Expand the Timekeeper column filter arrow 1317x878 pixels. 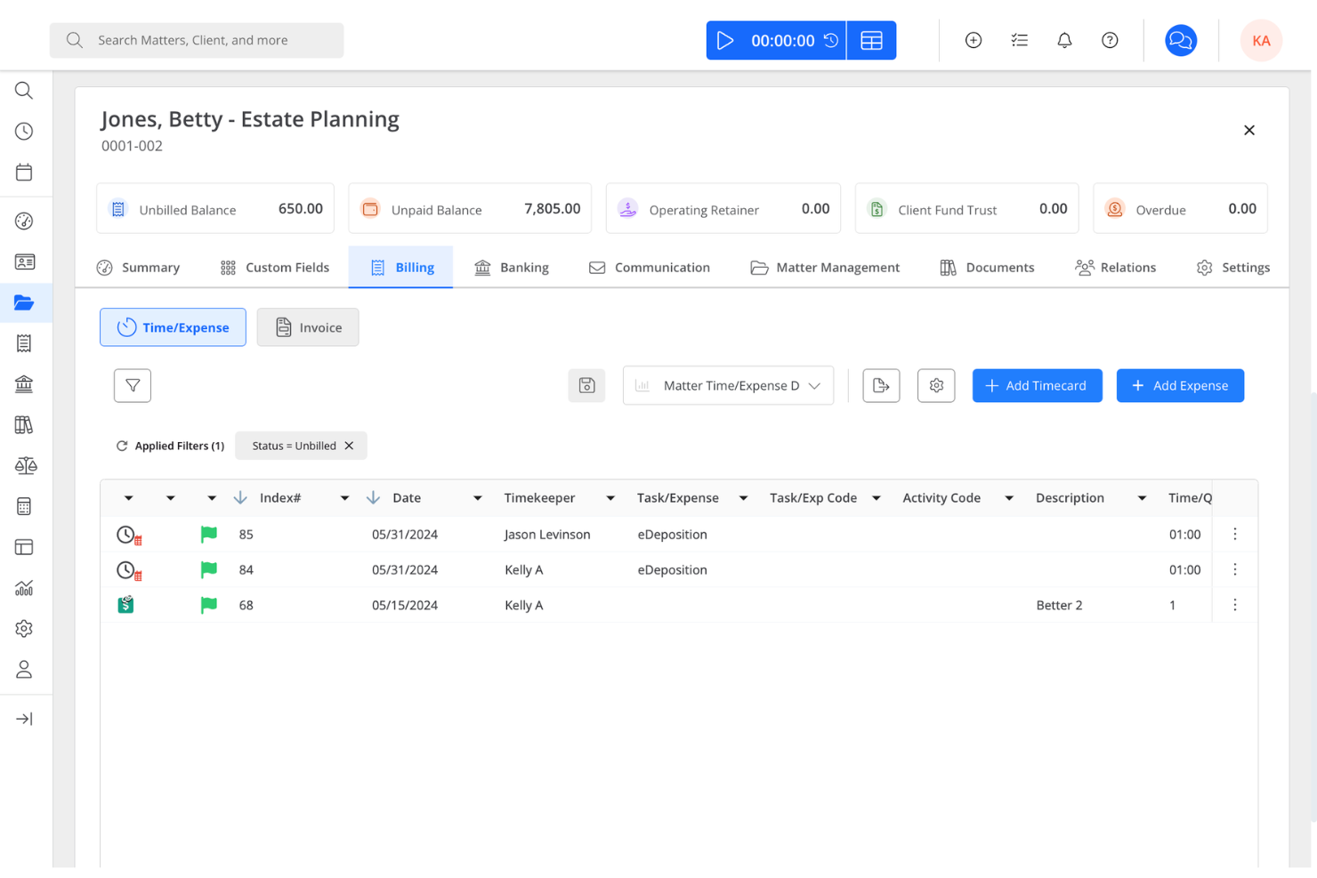point(610,498)
